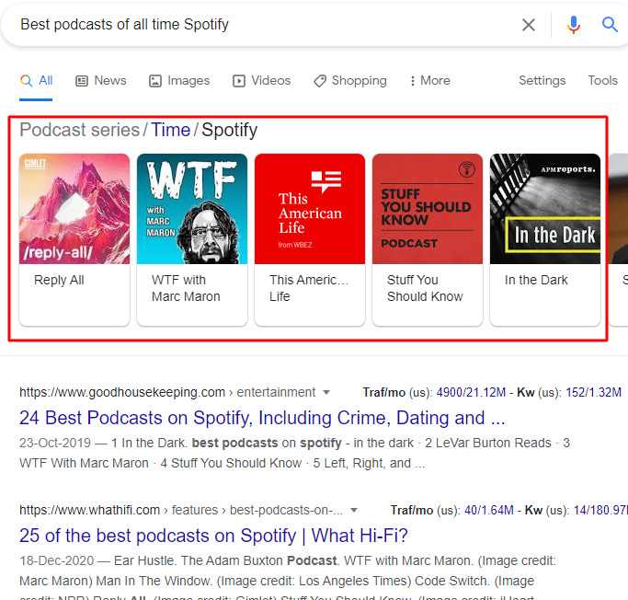Select the Shopping tab
Image resolution: width=628 pixels, height=600 pixels.
point(350,81)
